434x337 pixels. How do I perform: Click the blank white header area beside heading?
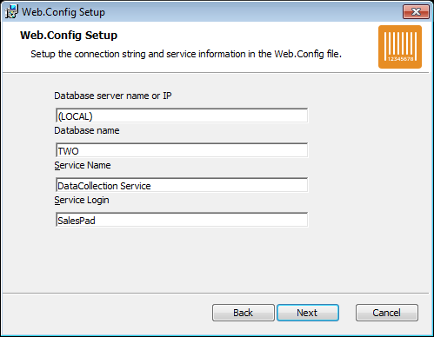pyautogui.click(x=246, y=36)
